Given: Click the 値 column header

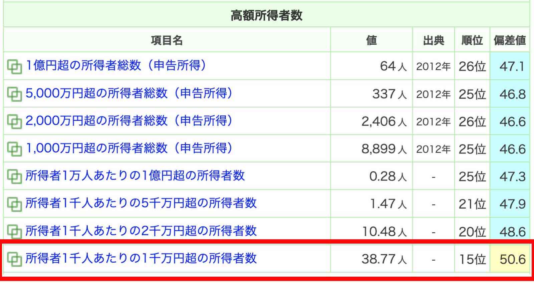Looking at the screenshot, I should click(371, 40).
